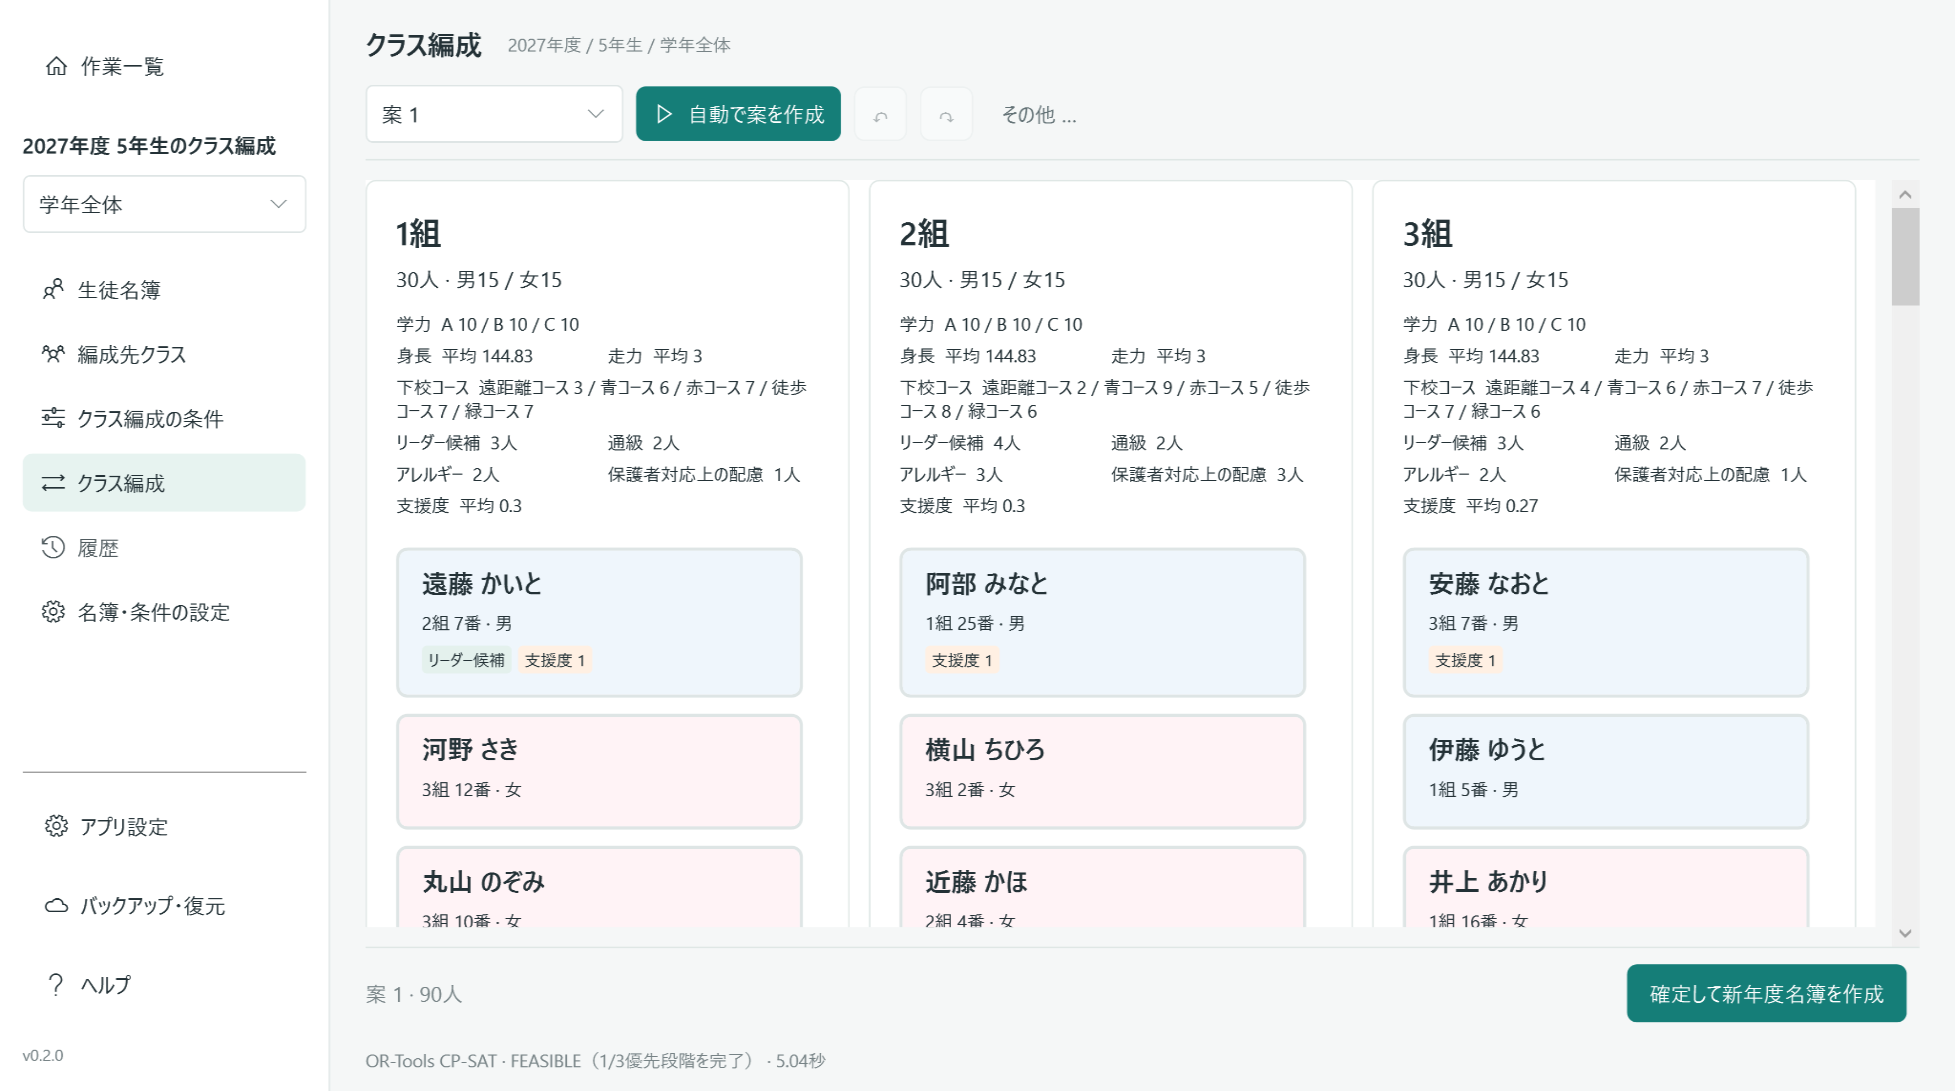
Task: Open 作業一覧 in the sidebar
Action: [x=165, y=66]
